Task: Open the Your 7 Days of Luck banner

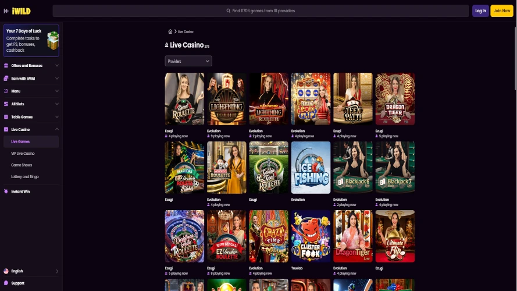Action: [x=31, y=40]
